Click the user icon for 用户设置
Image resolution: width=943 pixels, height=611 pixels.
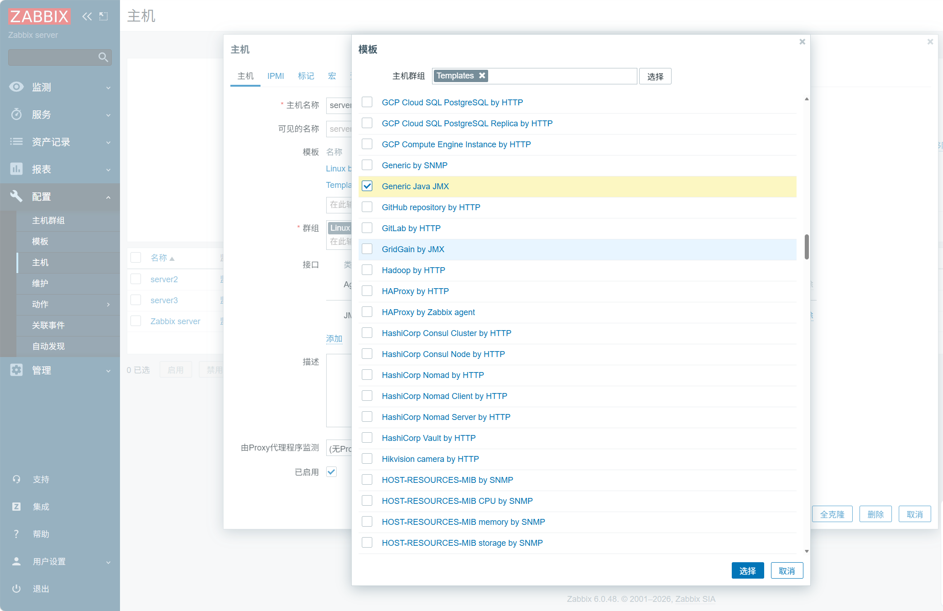(x=16, y=561)
